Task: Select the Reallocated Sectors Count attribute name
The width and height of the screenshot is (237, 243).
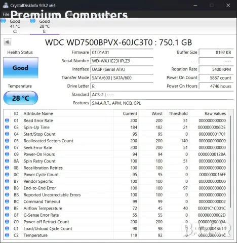Action: [48, 141]
